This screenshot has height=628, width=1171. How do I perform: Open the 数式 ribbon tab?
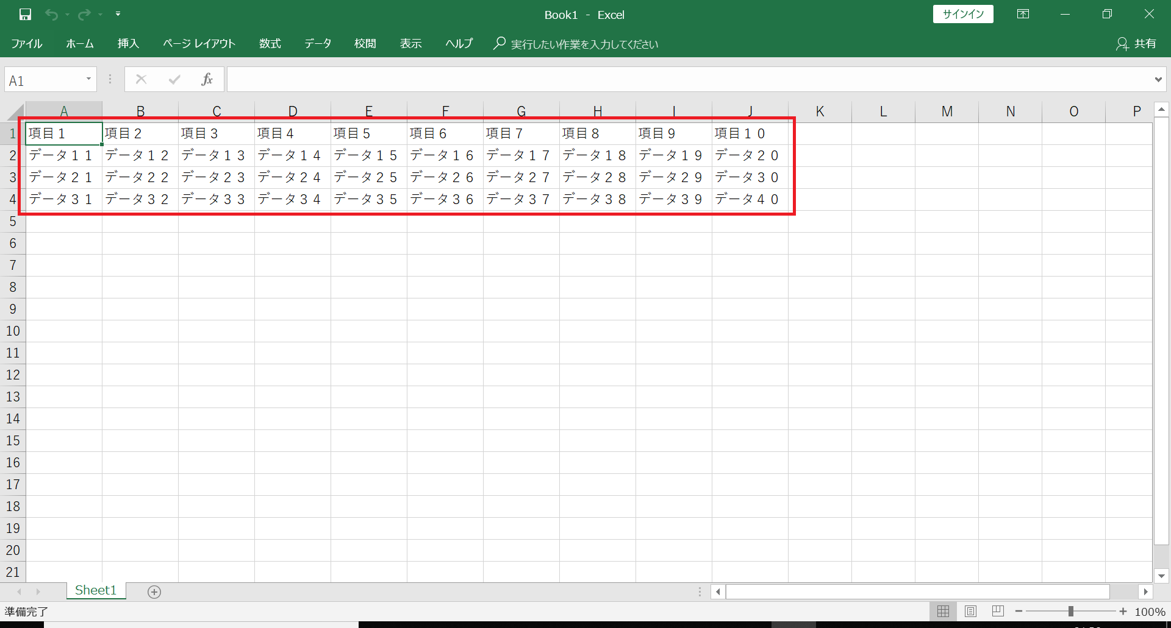tap(270, 44)
